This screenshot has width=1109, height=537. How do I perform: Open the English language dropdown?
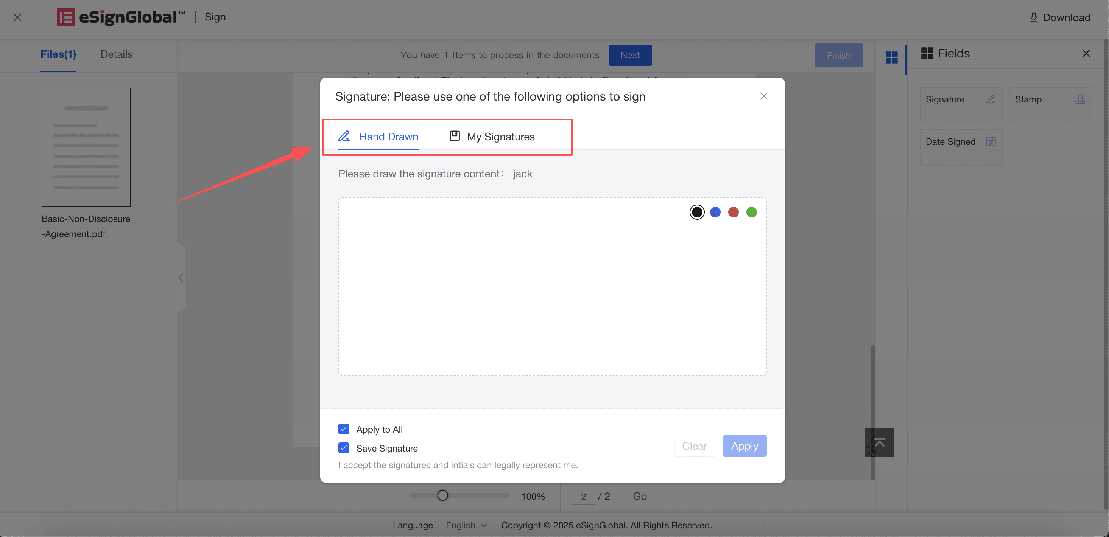466,525
